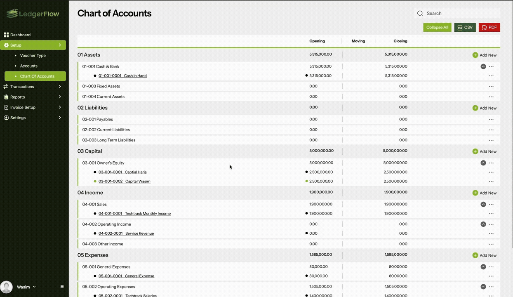Export accounts as CSV
The image size is (513, 297).
(465, 28)
